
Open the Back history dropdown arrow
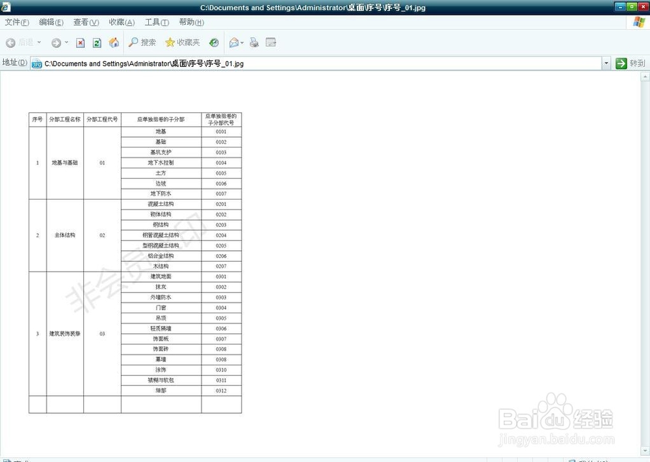tap(40, 42)
